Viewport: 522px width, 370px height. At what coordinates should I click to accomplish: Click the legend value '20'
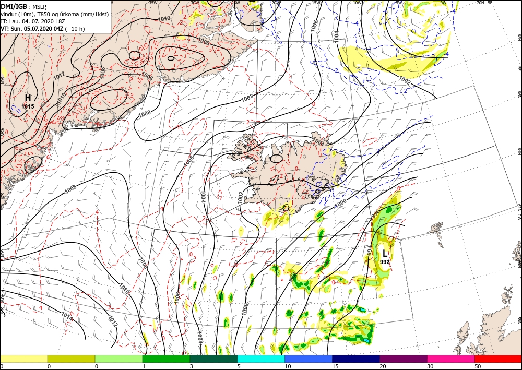point(383,366)
